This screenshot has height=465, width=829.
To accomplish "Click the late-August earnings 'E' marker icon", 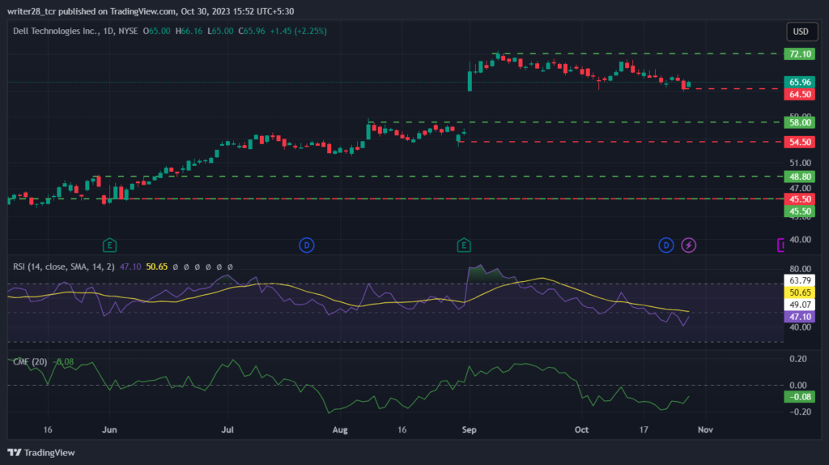I will pos(464,245).
